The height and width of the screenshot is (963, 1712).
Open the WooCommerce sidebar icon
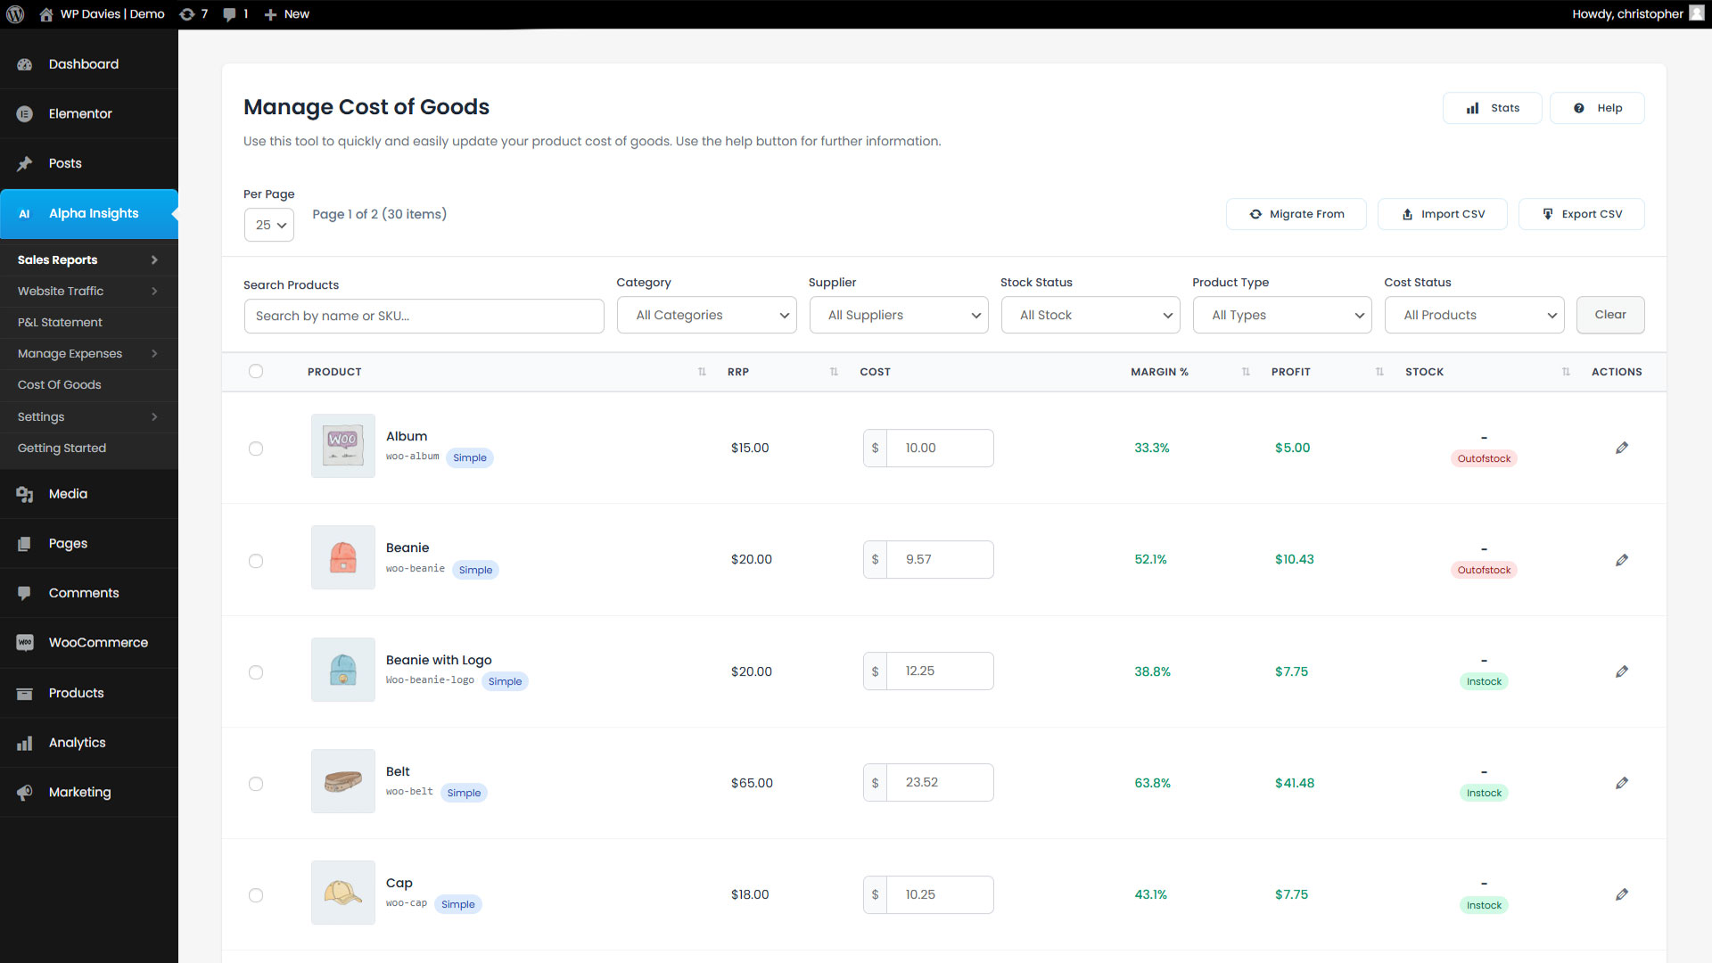25,643
